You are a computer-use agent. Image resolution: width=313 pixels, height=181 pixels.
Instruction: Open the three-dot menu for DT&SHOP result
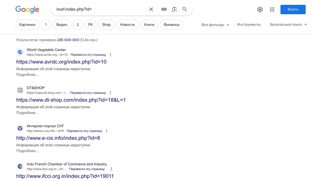(x=110, y=93)
